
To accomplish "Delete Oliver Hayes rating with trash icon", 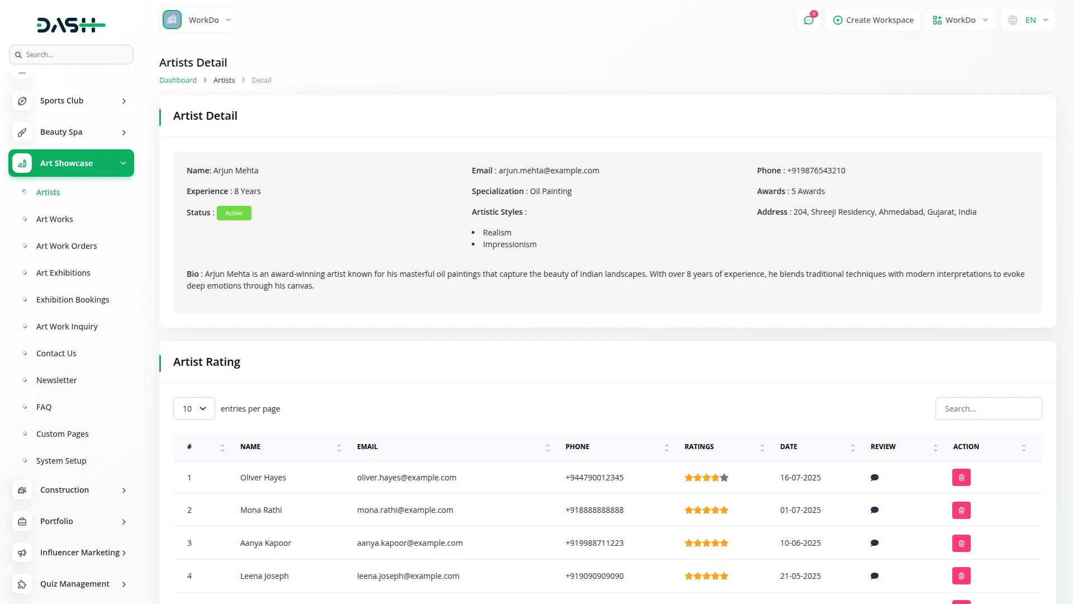I will (961, 478).
